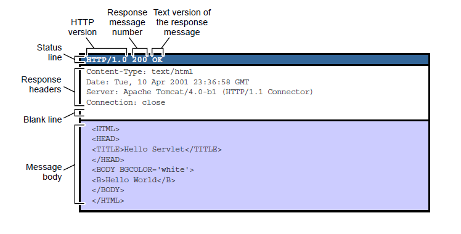Click the HTTP/1.0 text in status line
The image size is (461, 234).
(107, 60)
